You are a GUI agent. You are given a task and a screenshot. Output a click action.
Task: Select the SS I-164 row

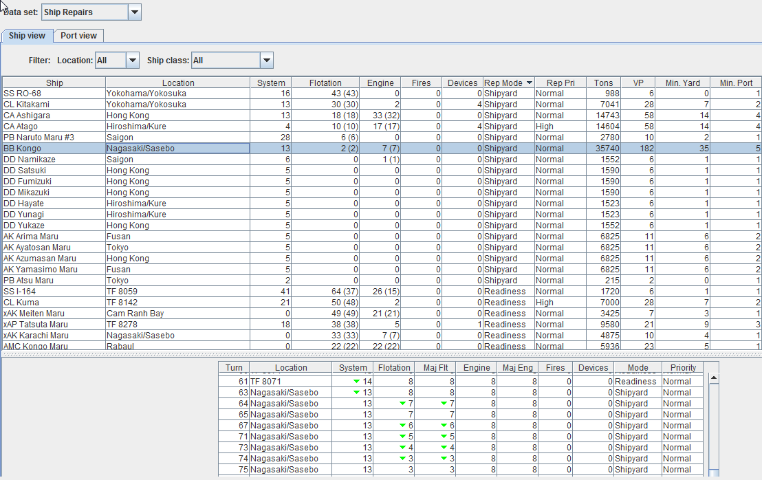(x=54, y=292)
